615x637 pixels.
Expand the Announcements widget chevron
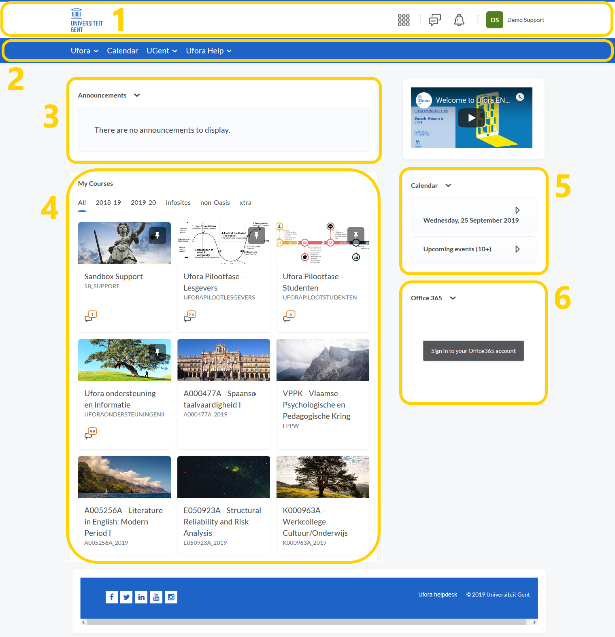[137, 96]
